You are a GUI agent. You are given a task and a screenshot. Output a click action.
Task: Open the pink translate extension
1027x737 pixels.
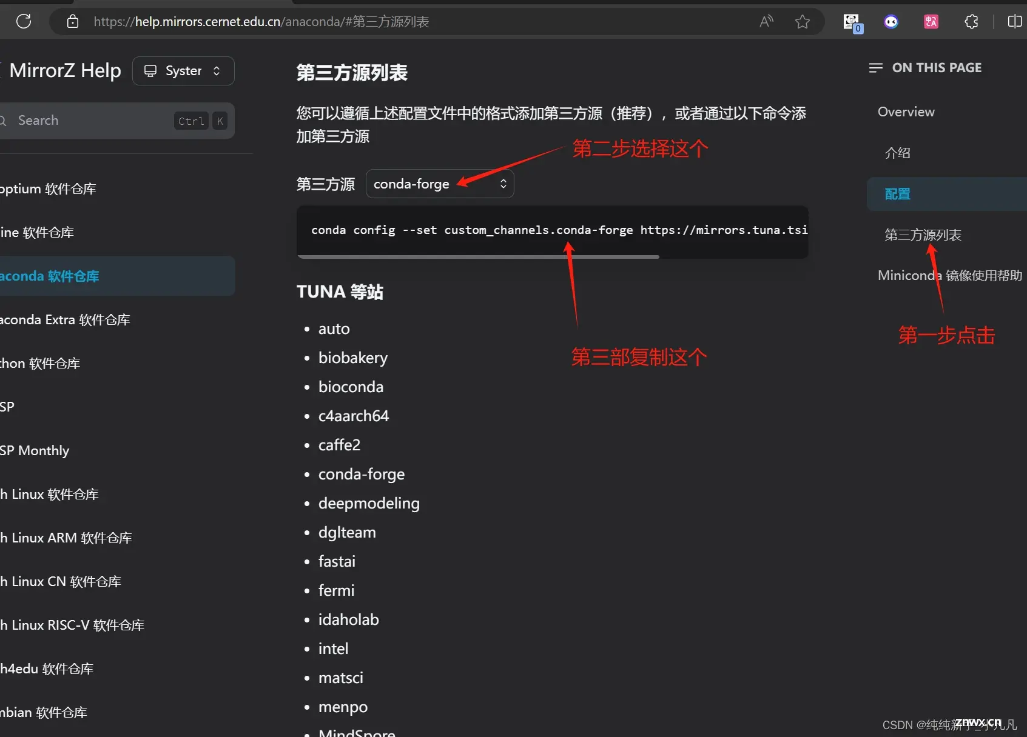(931, 22)
